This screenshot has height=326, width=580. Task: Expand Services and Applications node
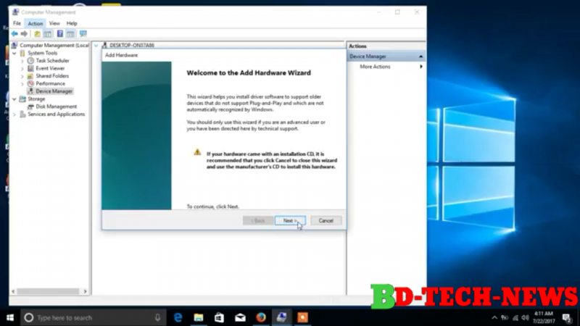pos(14,114)
